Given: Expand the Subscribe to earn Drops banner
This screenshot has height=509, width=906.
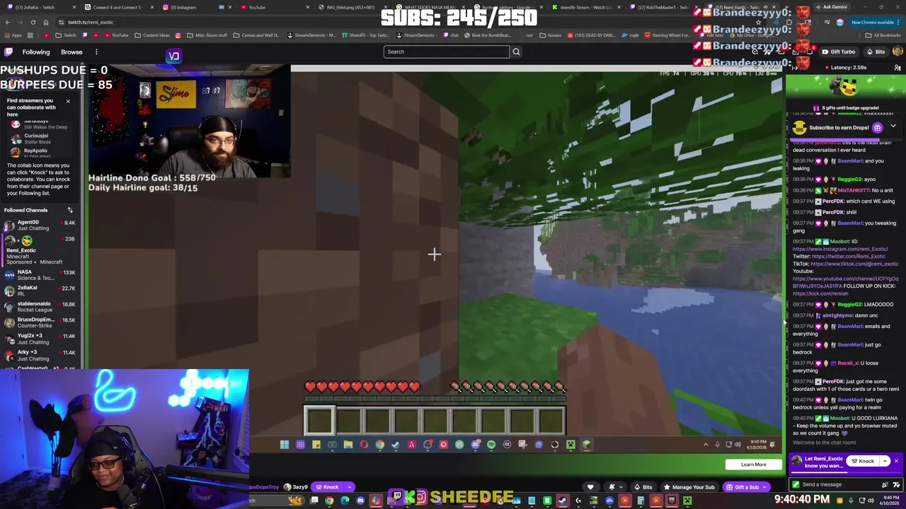Looking at the screenshot, I should click(893, 127).
